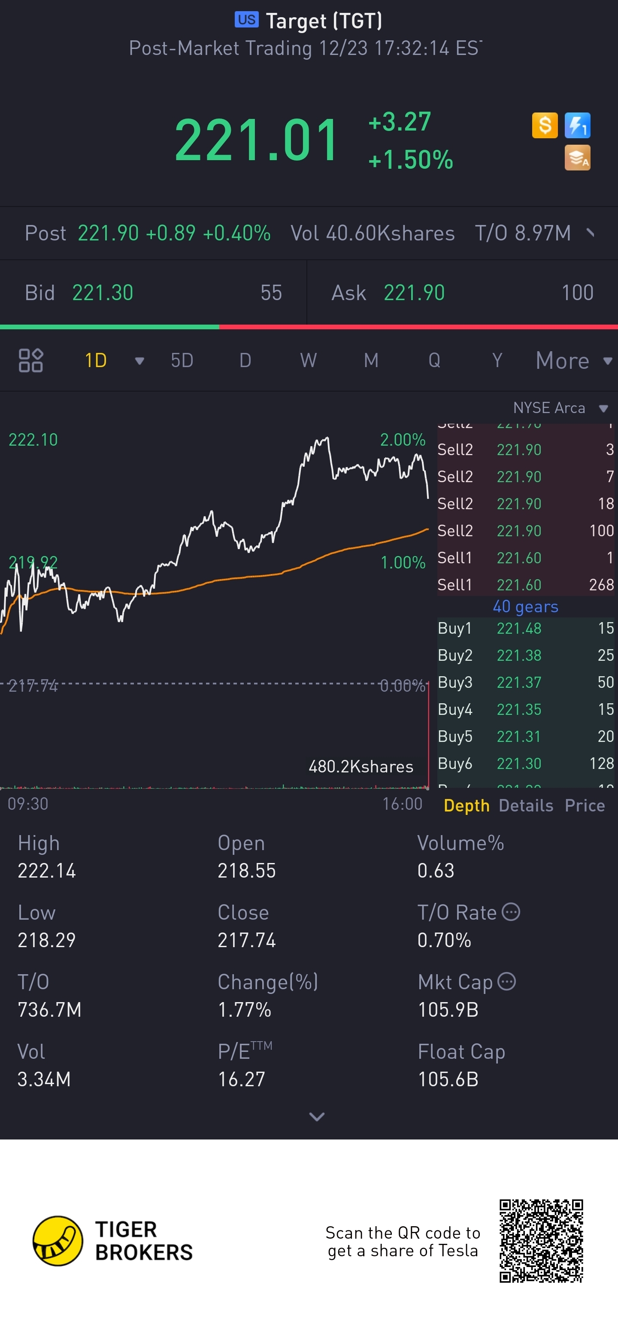Tap the Tesla share QR code

click(x=541, y=1240)
